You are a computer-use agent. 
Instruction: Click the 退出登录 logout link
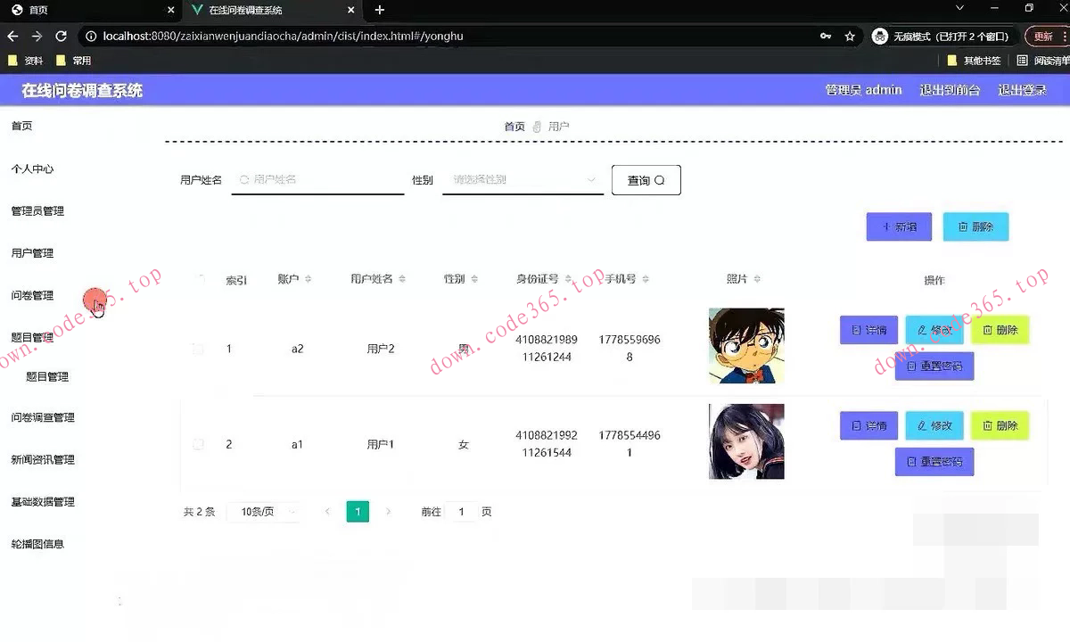[1022, 90]
